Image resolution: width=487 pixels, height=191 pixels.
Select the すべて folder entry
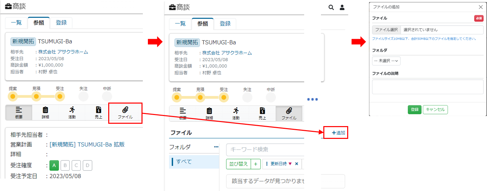(194, 162)
